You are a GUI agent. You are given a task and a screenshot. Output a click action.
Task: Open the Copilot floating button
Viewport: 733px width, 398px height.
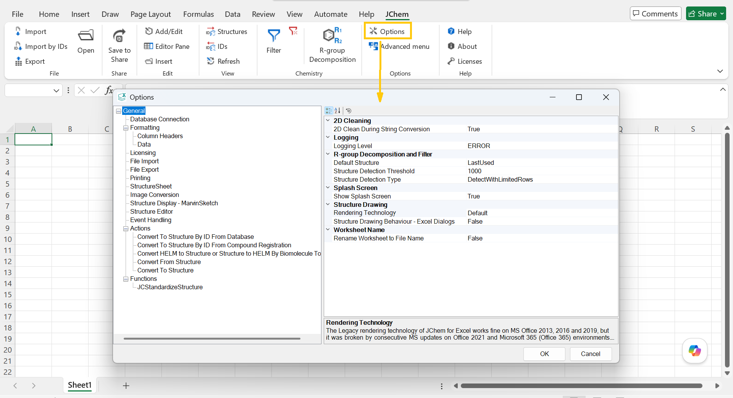tap(695, 350)
